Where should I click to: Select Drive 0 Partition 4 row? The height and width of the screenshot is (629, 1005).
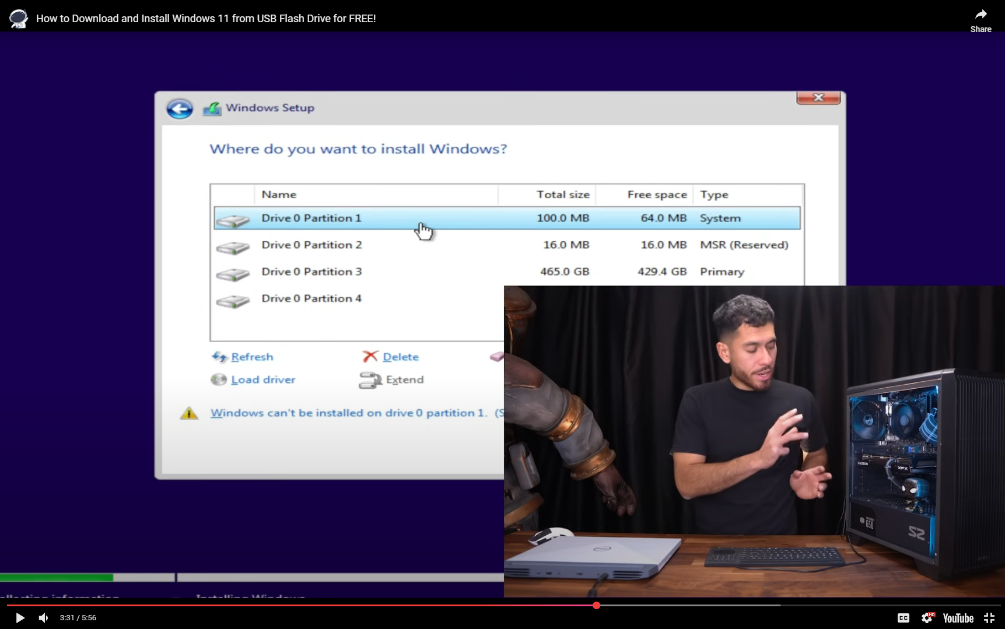359,298
